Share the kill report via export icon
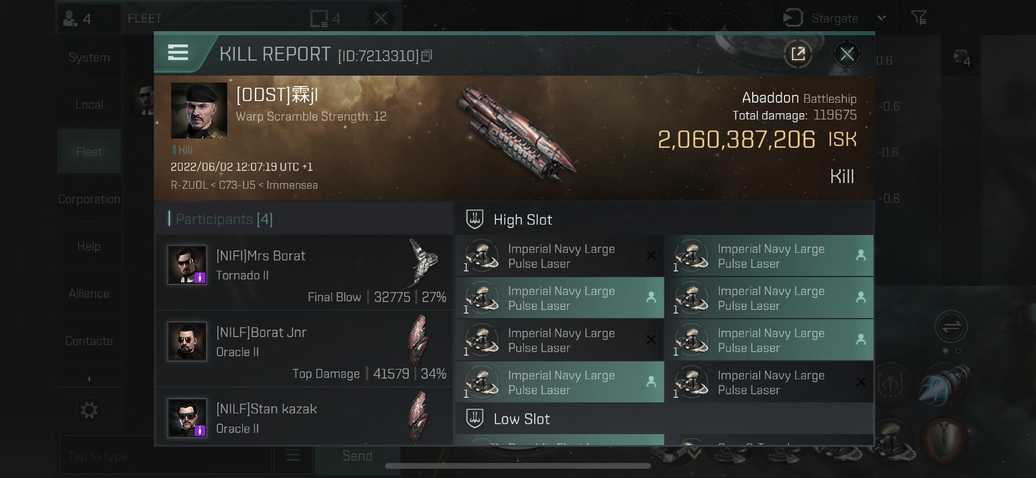Viewport: 1036px width, 478px height. [798, 54]
